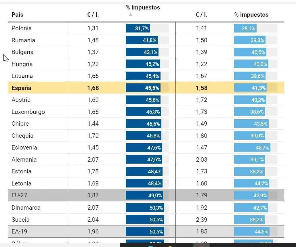The image size is (296, 247).
Task: Click Eslovenia's light blue 45,7% bar
Action: point(252,148)
